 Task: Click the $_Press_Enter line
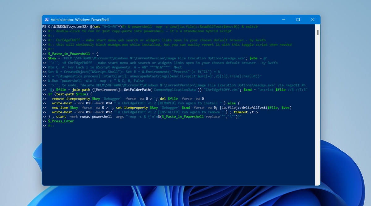[61, 121]
